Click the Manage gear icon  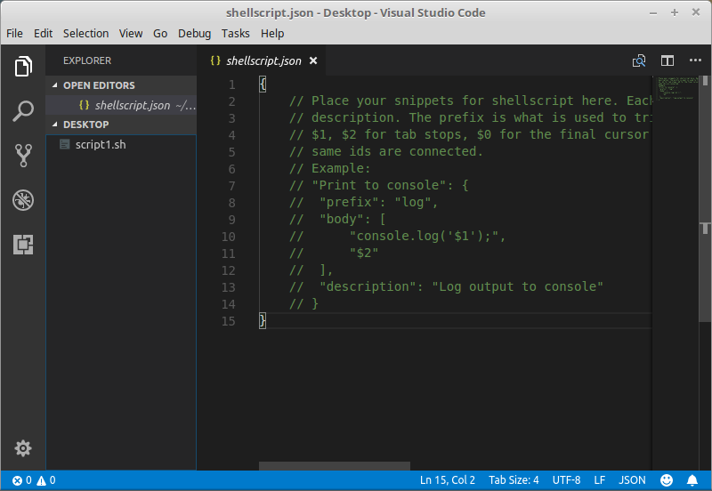click(x=23, y=448)
